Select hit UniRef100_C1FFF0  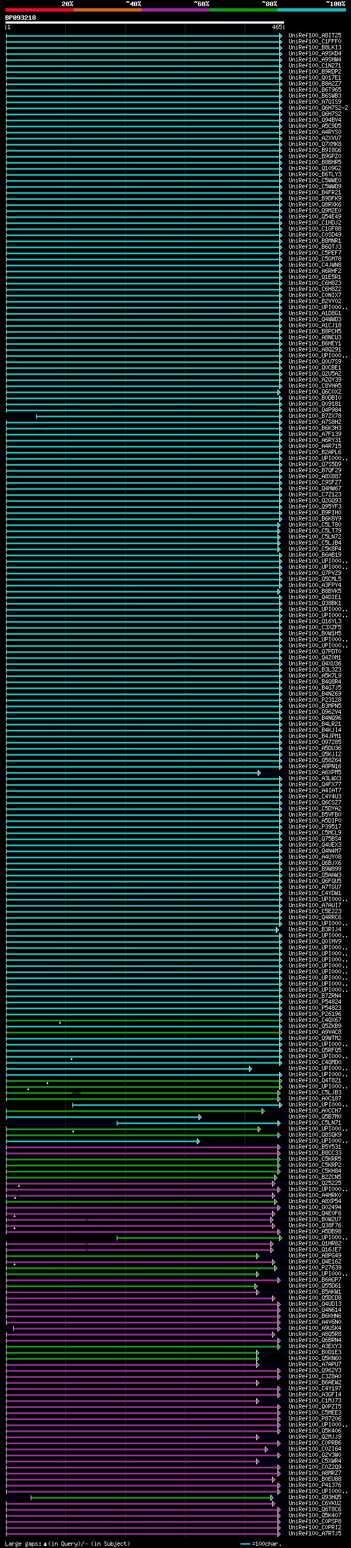click(x=314, y=42)
